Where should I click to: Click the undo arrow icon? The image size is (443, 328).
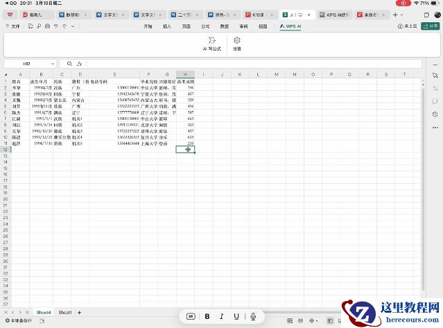point(56,26)
